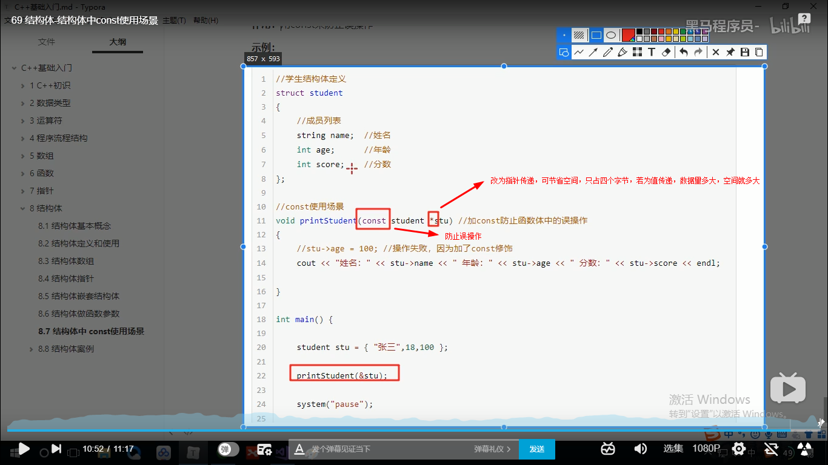This screenshot has width=828, height=465.
Task: Select the polyline drawing tool
Action: coord(579,52)
